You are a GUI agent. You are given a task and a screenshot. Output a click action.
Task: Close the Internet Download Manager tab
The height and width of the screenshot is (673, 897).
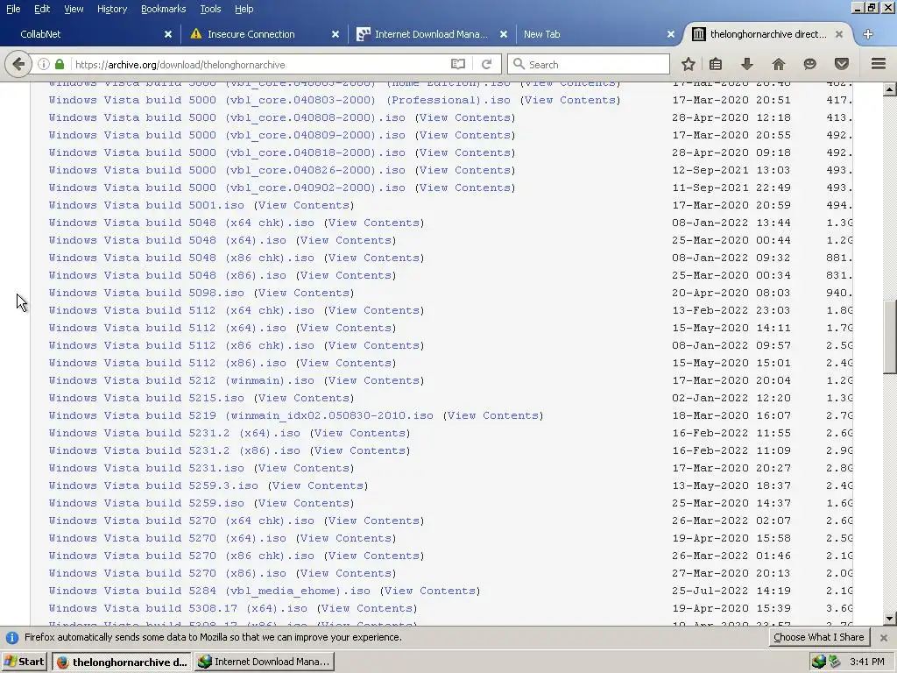point(504,34)
